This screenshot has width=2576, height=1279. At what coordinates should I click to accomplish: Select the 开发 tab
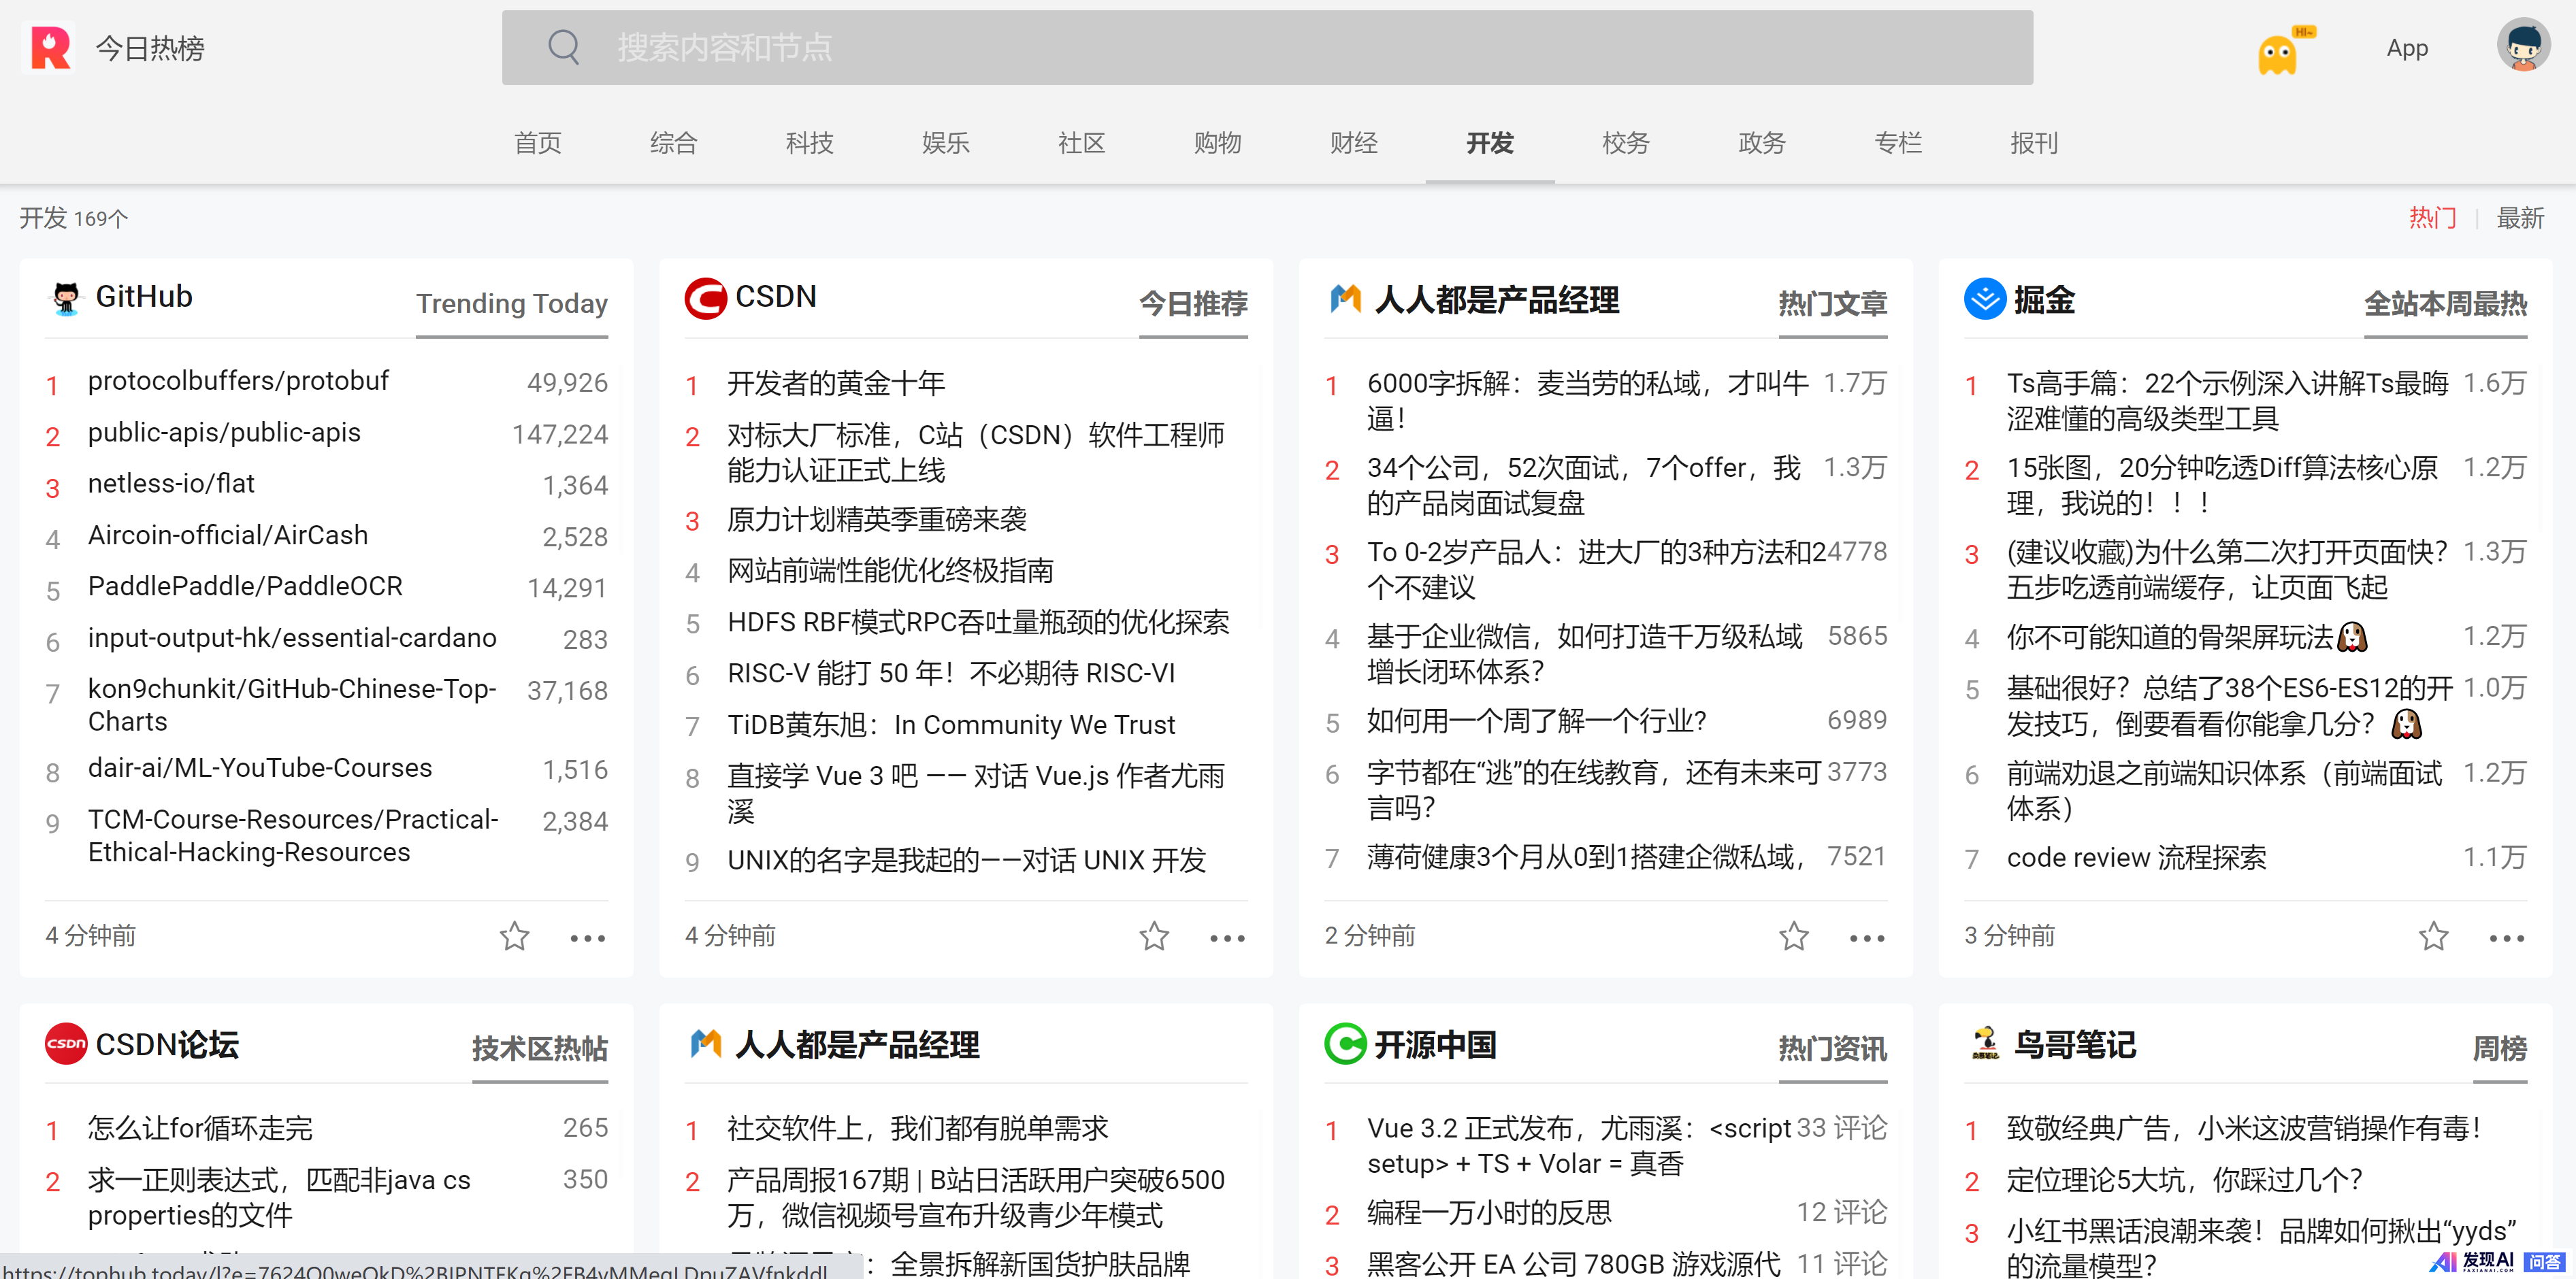point(1490,143)
